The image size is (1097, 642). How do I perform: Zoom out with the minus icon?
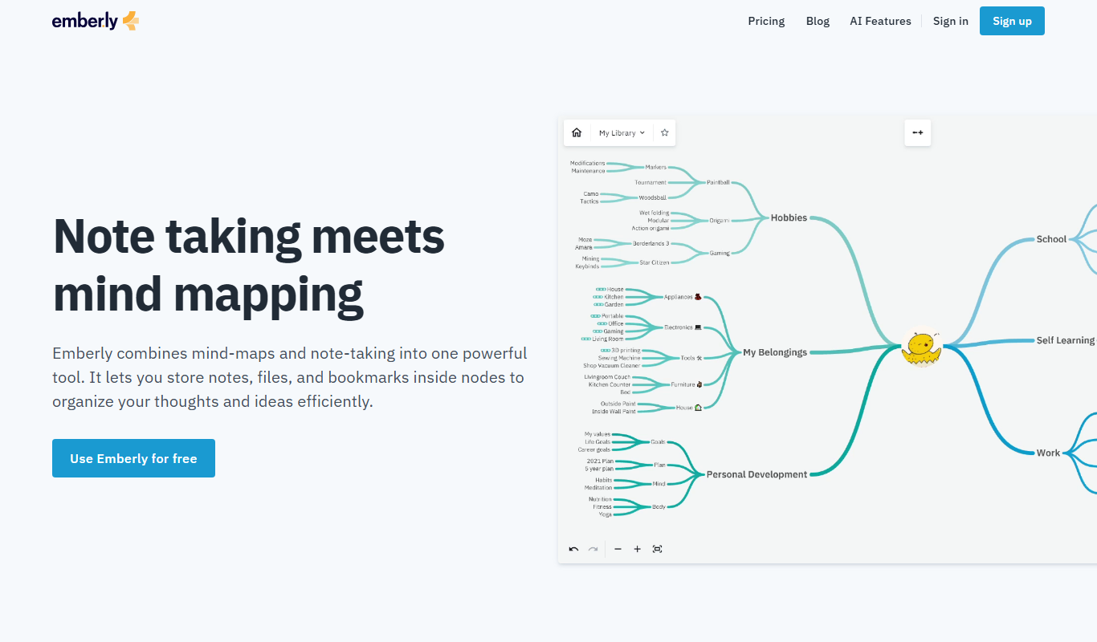[618, 549]
